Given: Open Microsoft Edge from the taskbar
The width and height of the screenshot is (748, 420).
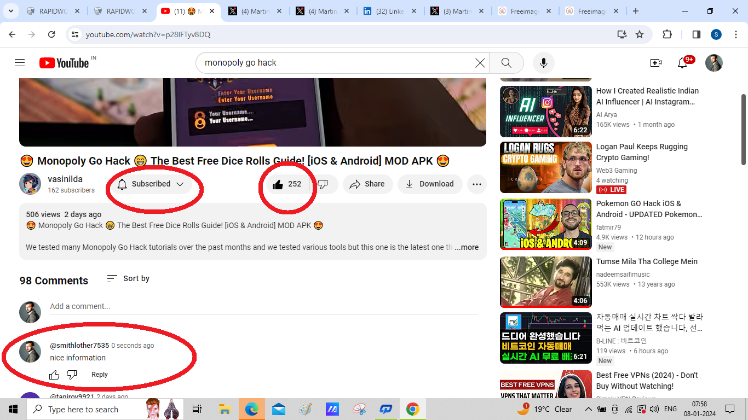Looking at the screenshot, I should [251, 409].
